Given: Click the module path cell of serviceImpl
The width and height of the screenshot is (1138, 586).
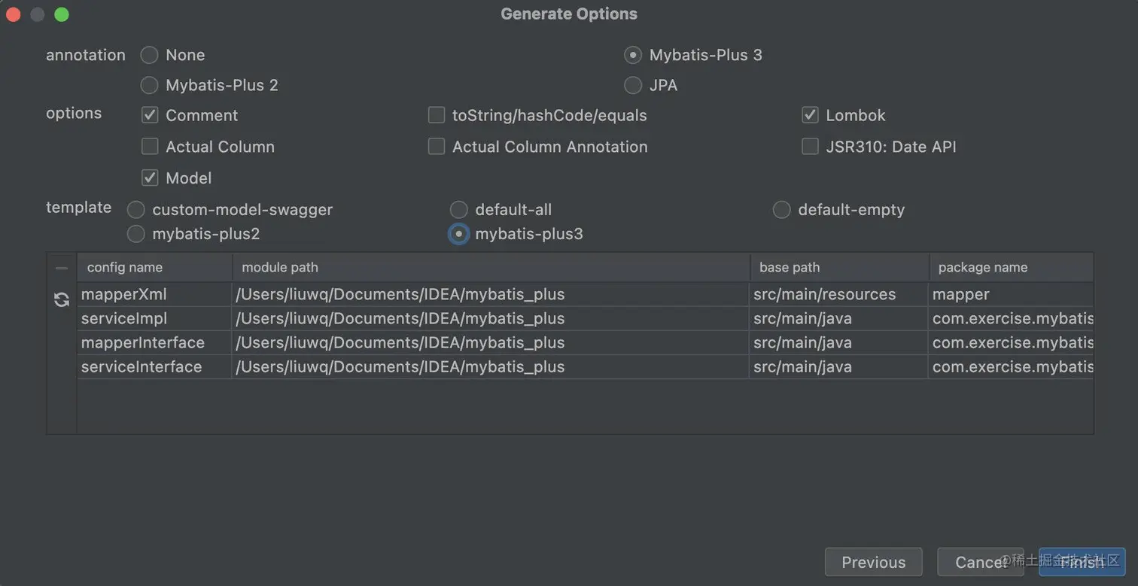Looking at the screenshot, I should (x=491, y=318).
